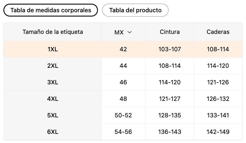Screen dimensions: 246x143
Task: Click the MX column header label
Action: (x=119, y=32)
